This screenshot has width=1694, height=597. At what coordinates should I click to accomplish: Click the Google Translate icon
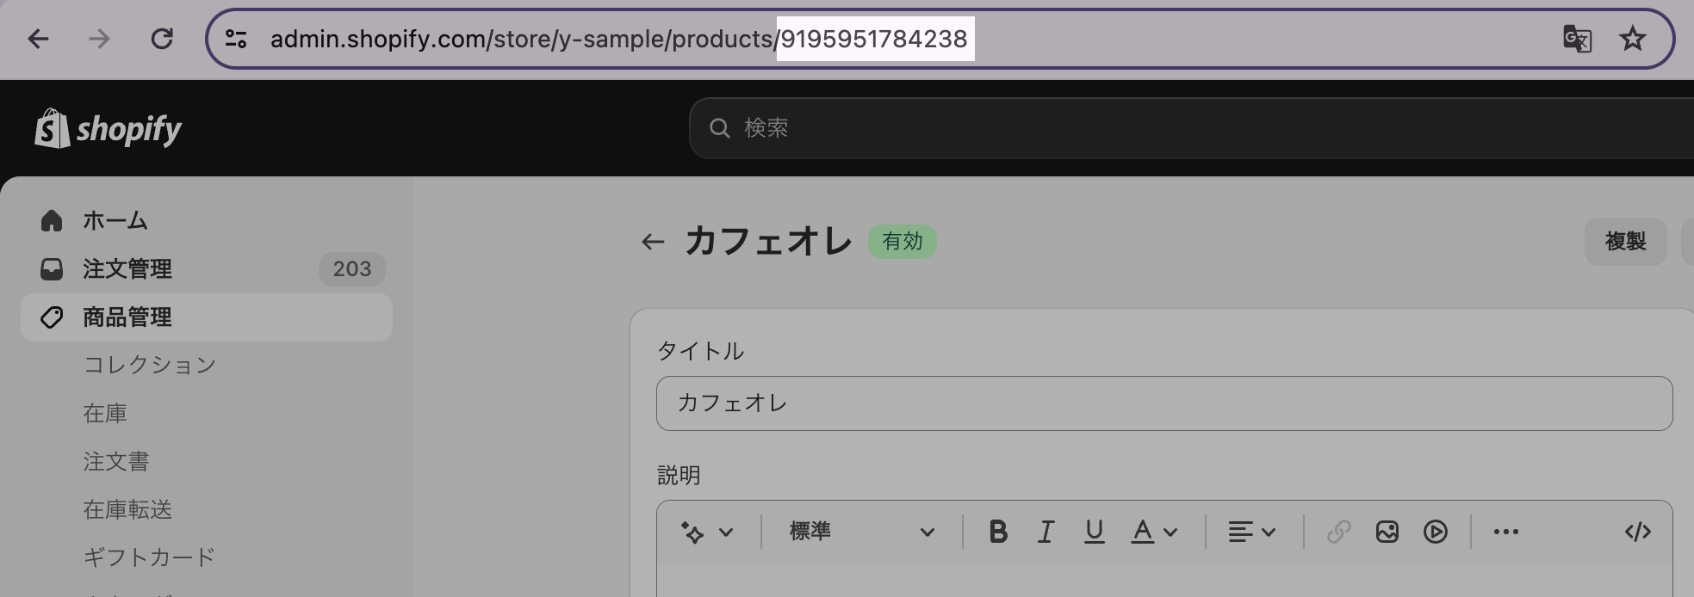[1577, 39]
